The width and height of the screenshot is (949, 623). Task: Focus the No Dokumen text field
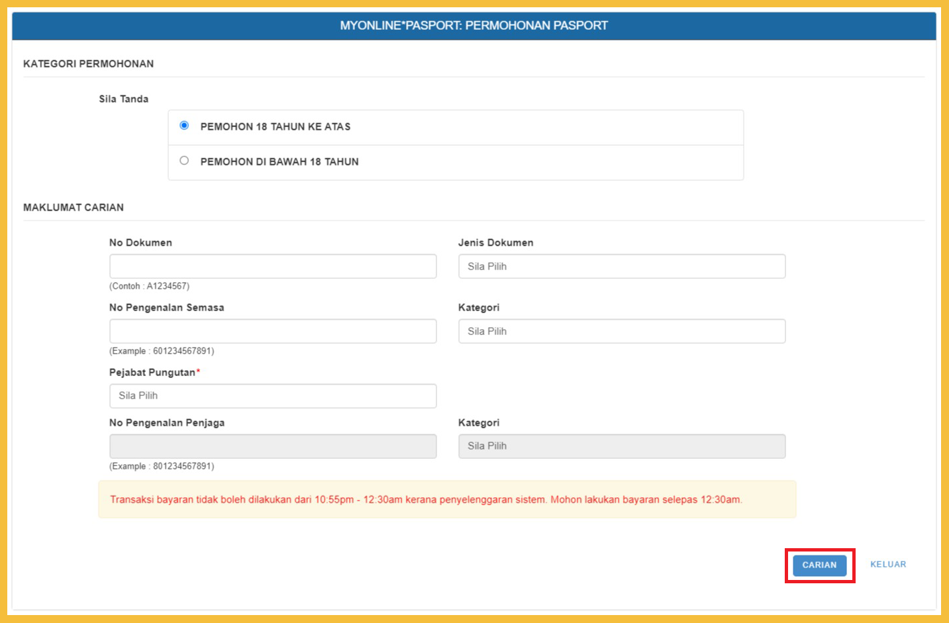point(272,266)
